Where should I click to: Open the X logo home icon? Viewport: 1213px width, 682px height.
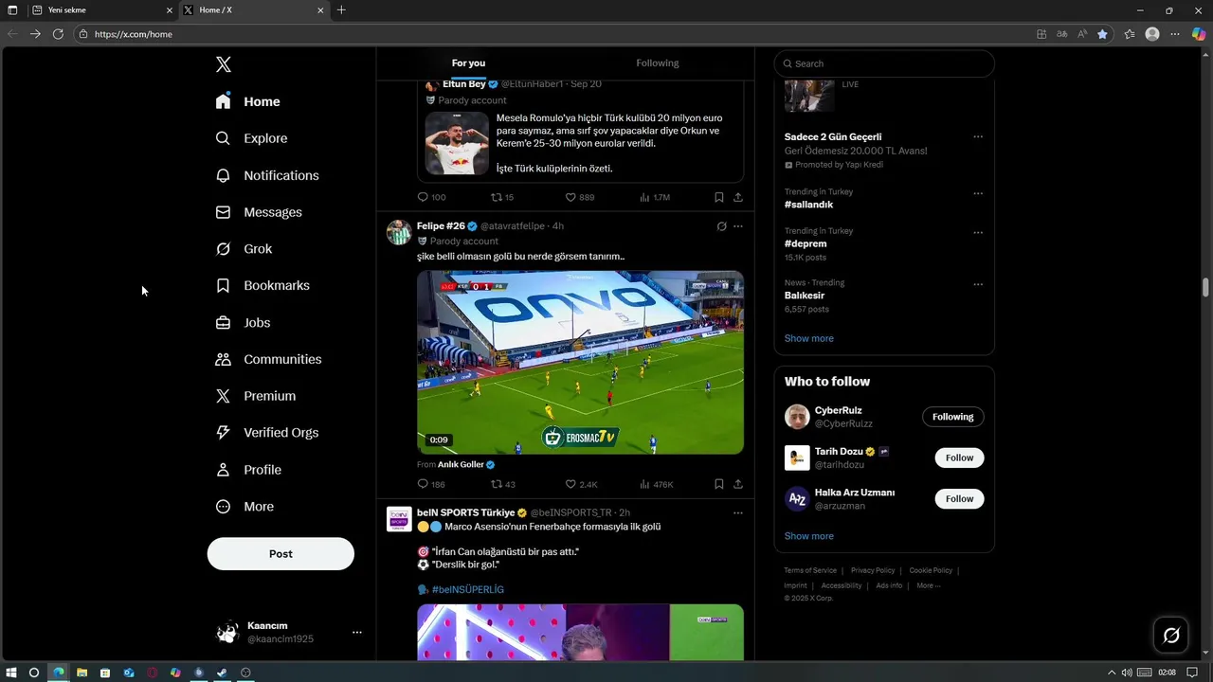(224, 64)
